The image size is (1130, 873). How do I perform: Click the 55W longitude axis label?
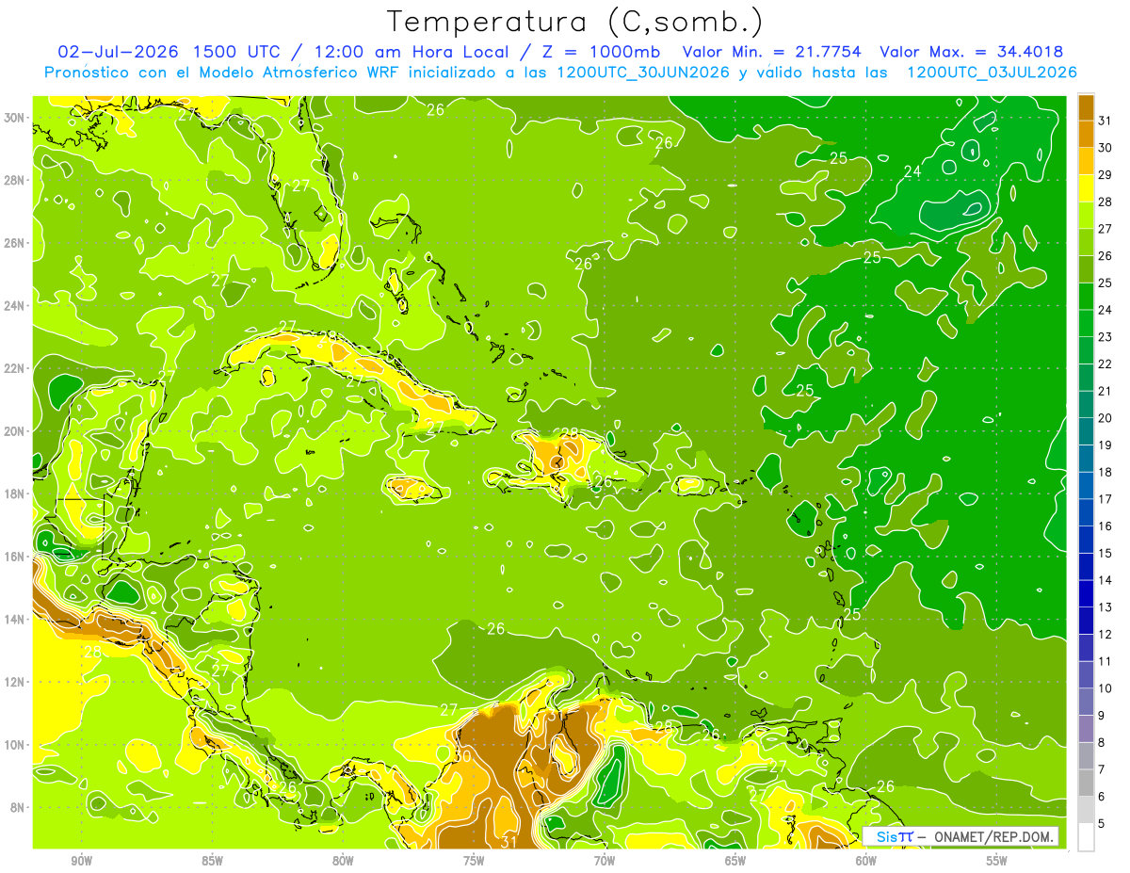996,861
